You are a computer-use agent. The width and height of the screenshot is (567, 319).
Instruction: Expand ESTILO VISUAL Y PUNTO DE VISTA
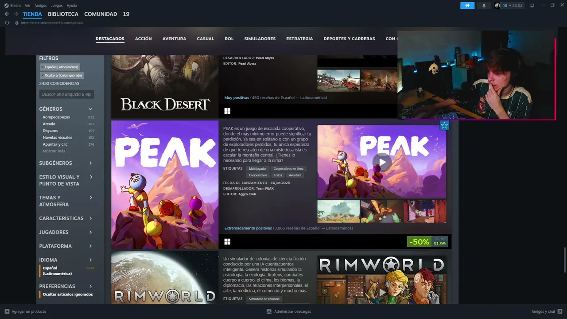click(x=90, y=177)
